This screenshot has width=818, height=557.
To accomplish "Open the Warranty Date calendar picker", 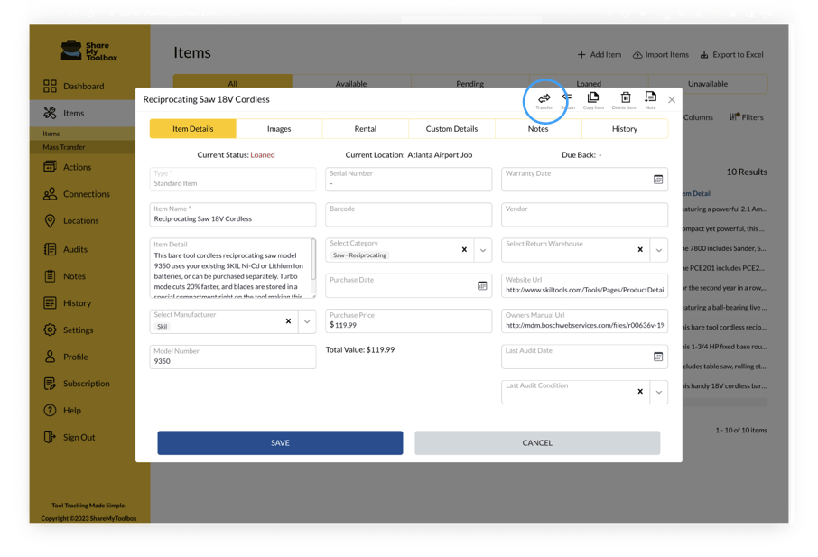I will pyautogui.click(x=658, y=180).
